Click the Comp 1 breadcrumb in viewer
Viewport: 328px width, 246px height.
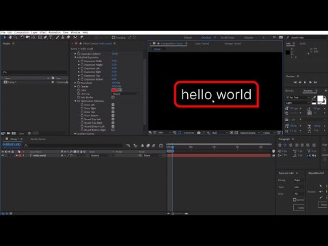[x=157, y=49]
